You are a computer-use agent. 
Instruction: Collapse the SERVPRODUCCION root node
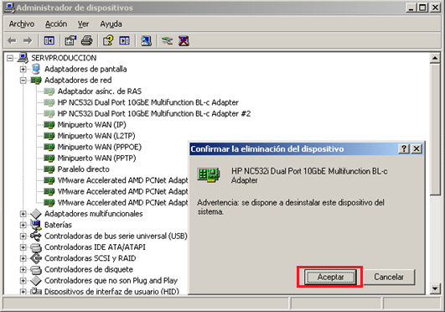point(10,58)
